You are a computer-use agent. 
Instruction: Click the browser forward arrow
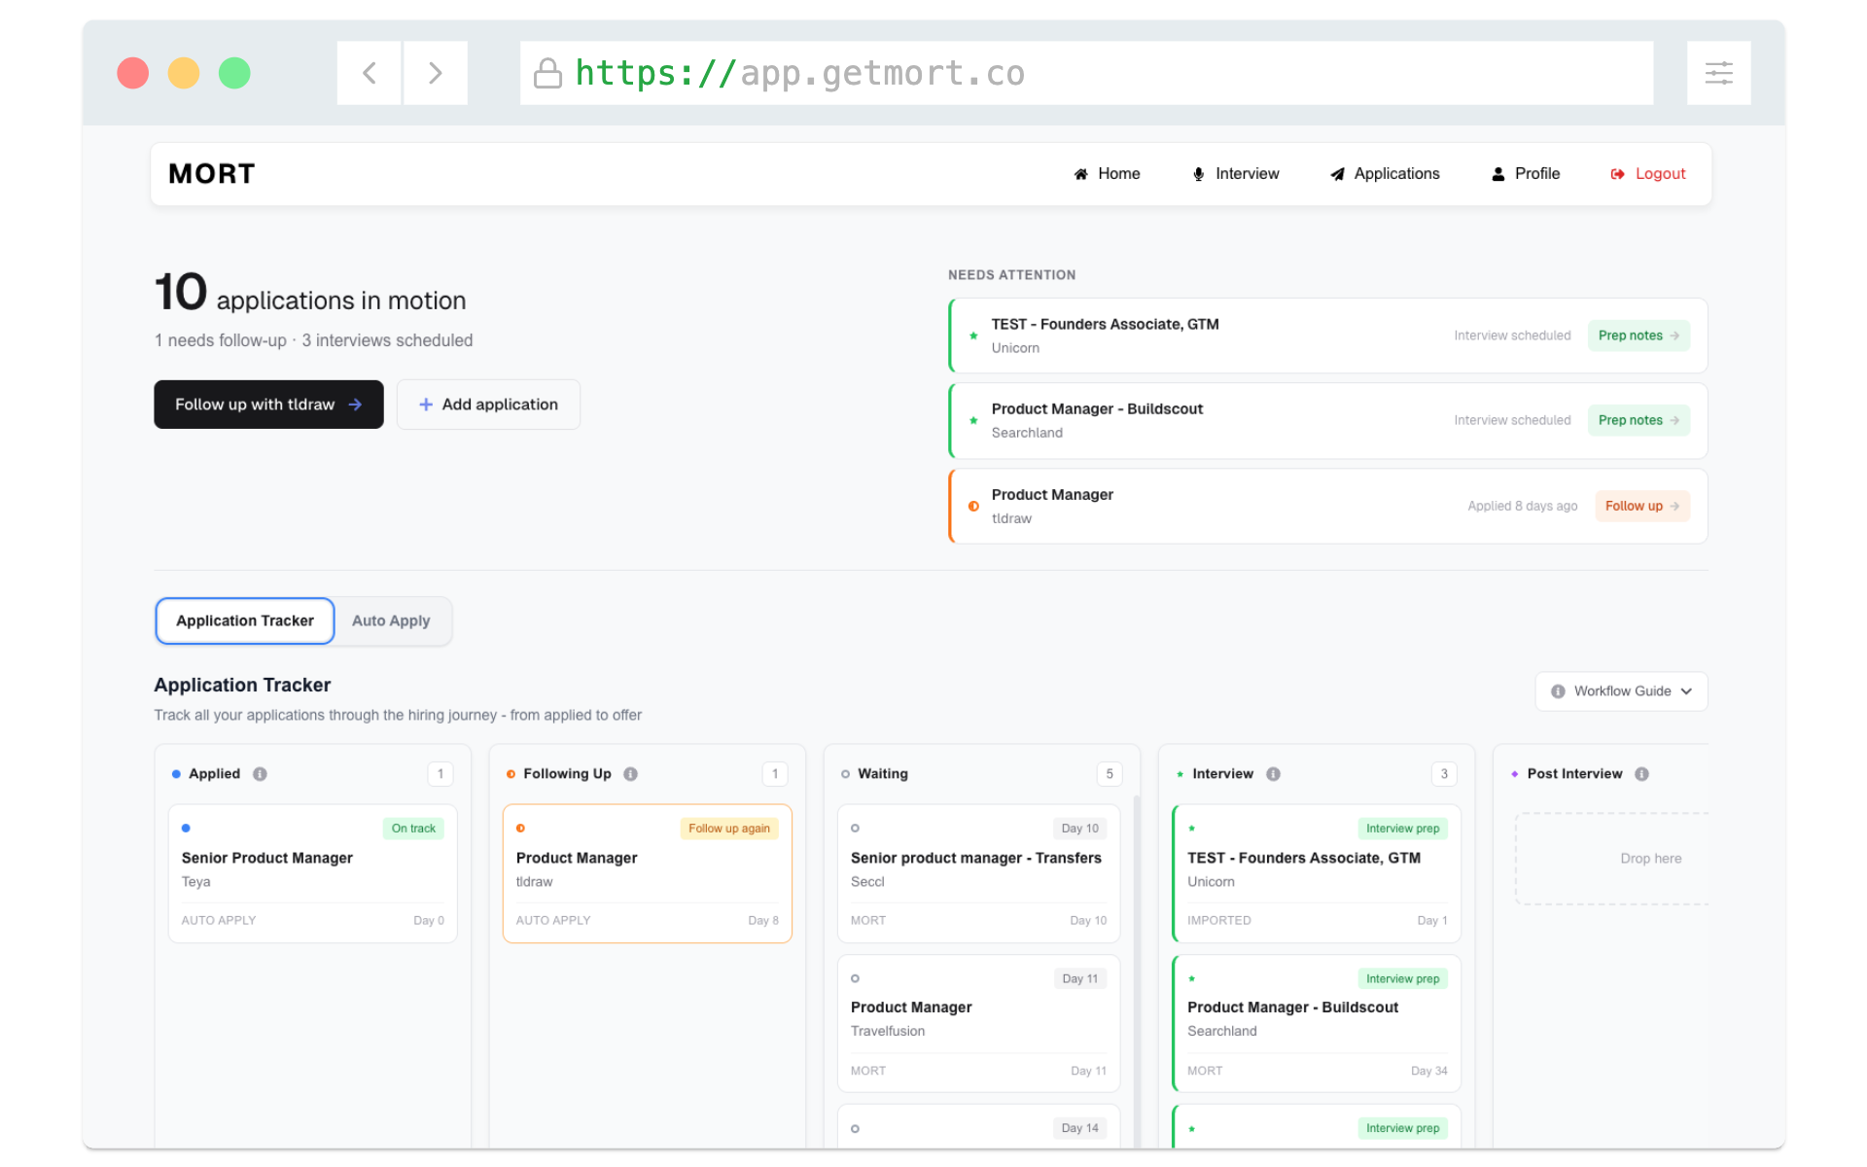pos(436,73)
